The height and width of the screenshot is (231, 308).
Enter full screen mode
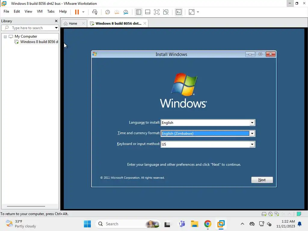click(156, 12)
